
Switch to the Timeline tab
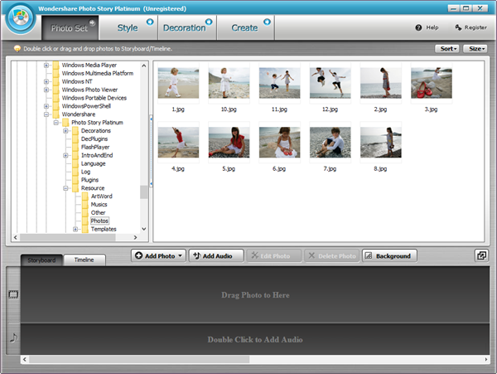84,260
